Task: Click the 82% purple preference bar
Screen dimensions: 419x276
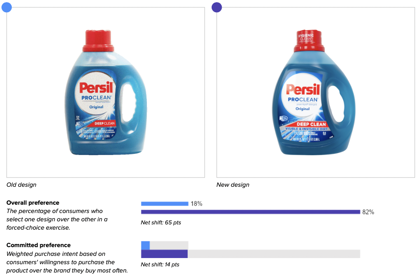Action: (251, 212)
